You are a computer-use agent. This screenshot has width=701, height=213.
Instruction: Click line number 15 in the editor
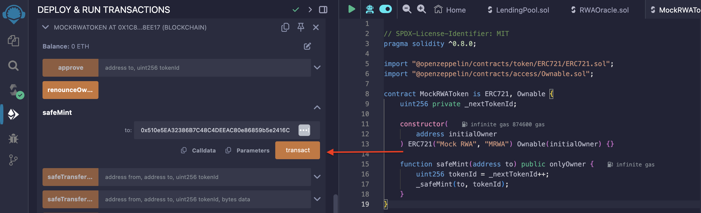click(365, 164)
